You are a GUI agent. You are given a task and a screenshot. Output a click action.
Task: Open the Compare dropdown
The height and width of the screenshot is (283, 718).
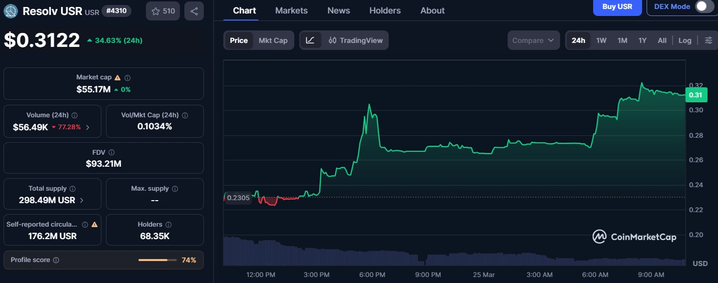534,40
